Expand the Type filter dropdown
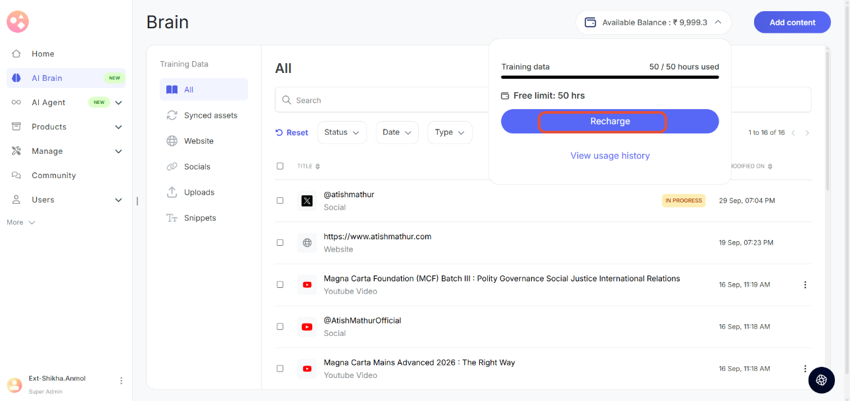 click(x=450, y=132)
